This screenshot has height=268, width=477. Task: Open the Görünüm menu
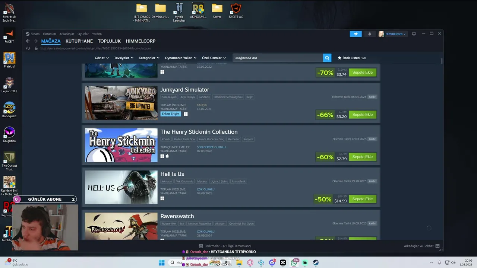click(49, 34)
